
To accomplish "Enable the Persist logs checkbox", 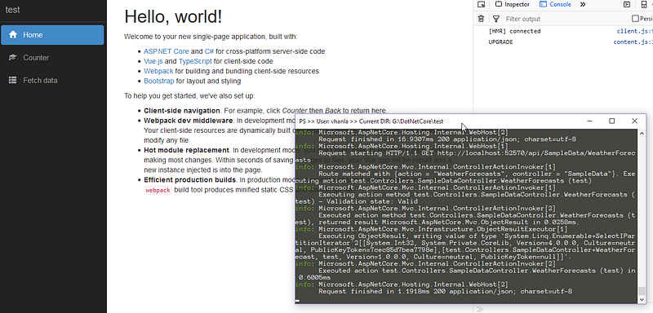I will click(635, 18).
